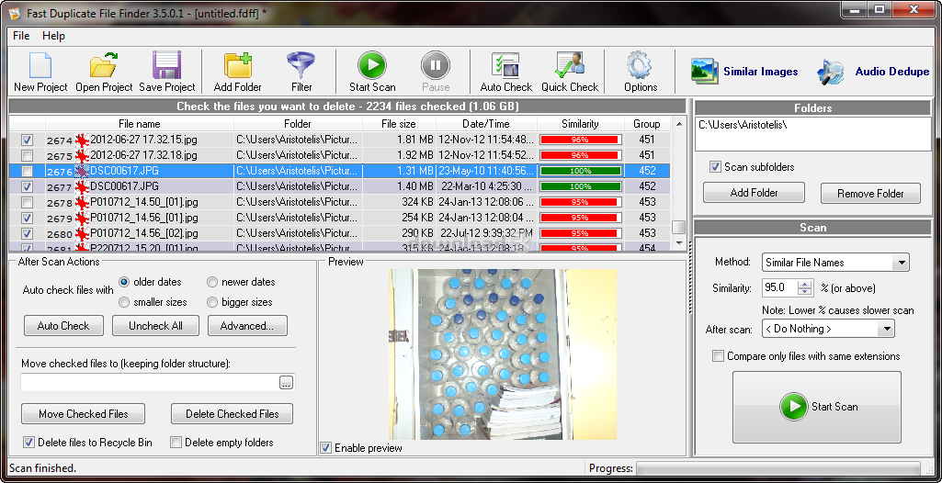Switch to Similar Images mode
Image resolution: width=942 pixels, height=483 pixels.
744,72
